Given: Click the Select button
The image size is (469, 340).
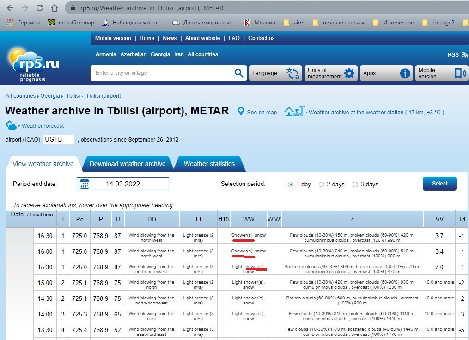Looking at the screenshot, I should 439,184.
